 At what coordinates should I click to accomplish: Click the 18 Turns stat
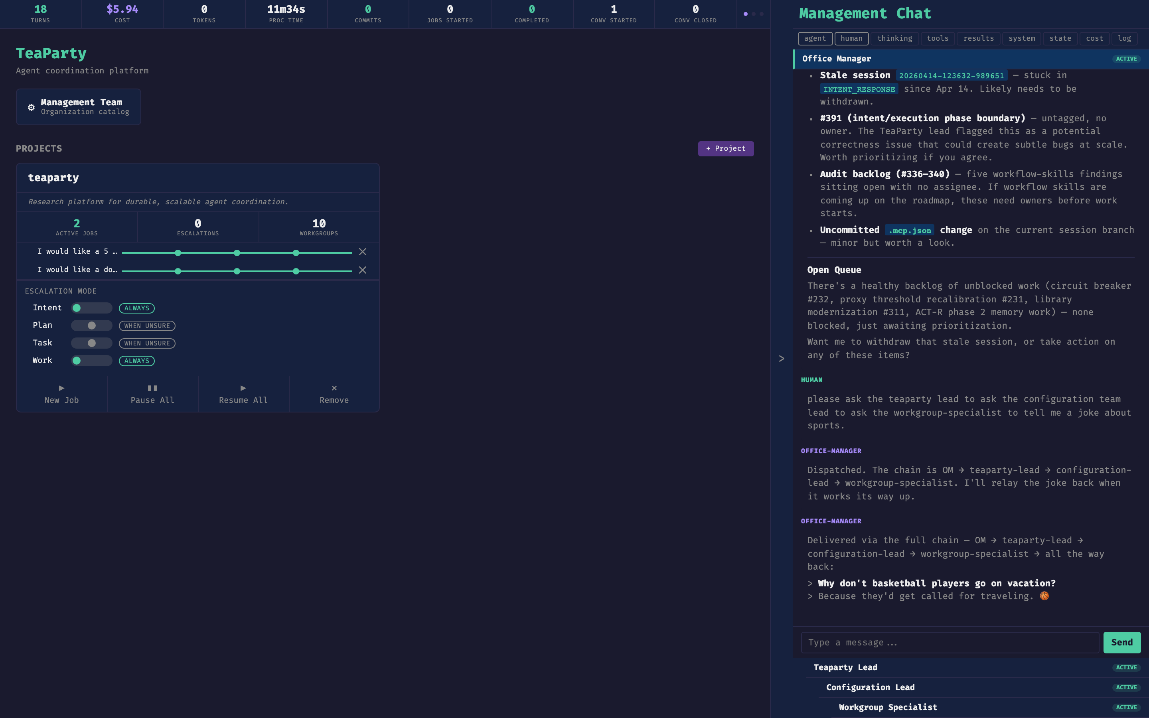click(x=40, y=14)
